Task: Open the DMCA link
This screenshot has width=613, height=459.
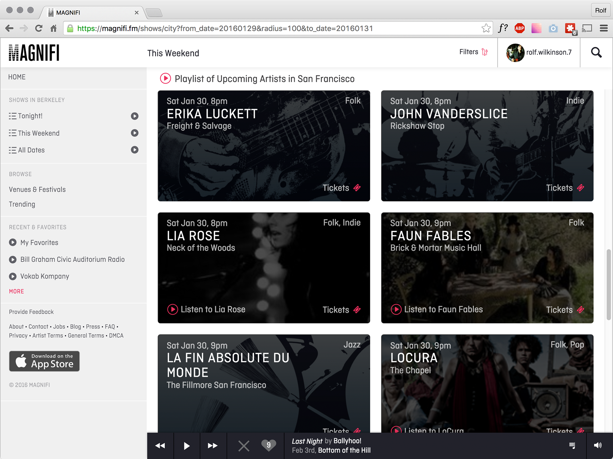Action: tap(116, 335)
